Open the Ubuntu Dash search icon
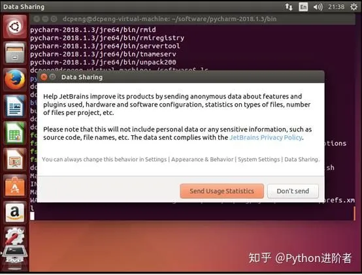Screen dimensions: 362x275 [x=15, y=27]
